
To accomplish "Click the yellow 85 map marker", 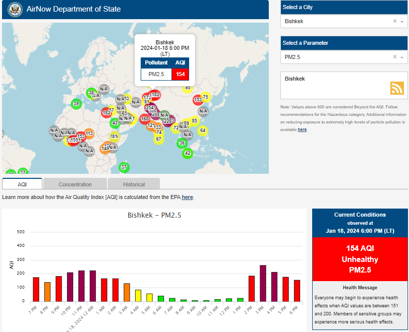I will [195, 121].
